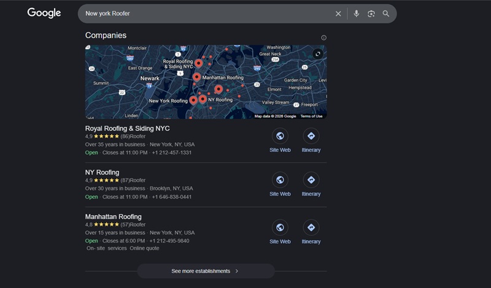Open Site Web for Royal Roofing & Siding NYC

[280, 141]
